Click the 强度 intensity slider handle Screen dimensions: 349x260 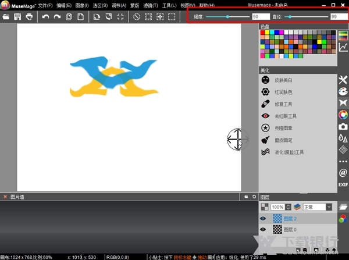pos(227,17)
